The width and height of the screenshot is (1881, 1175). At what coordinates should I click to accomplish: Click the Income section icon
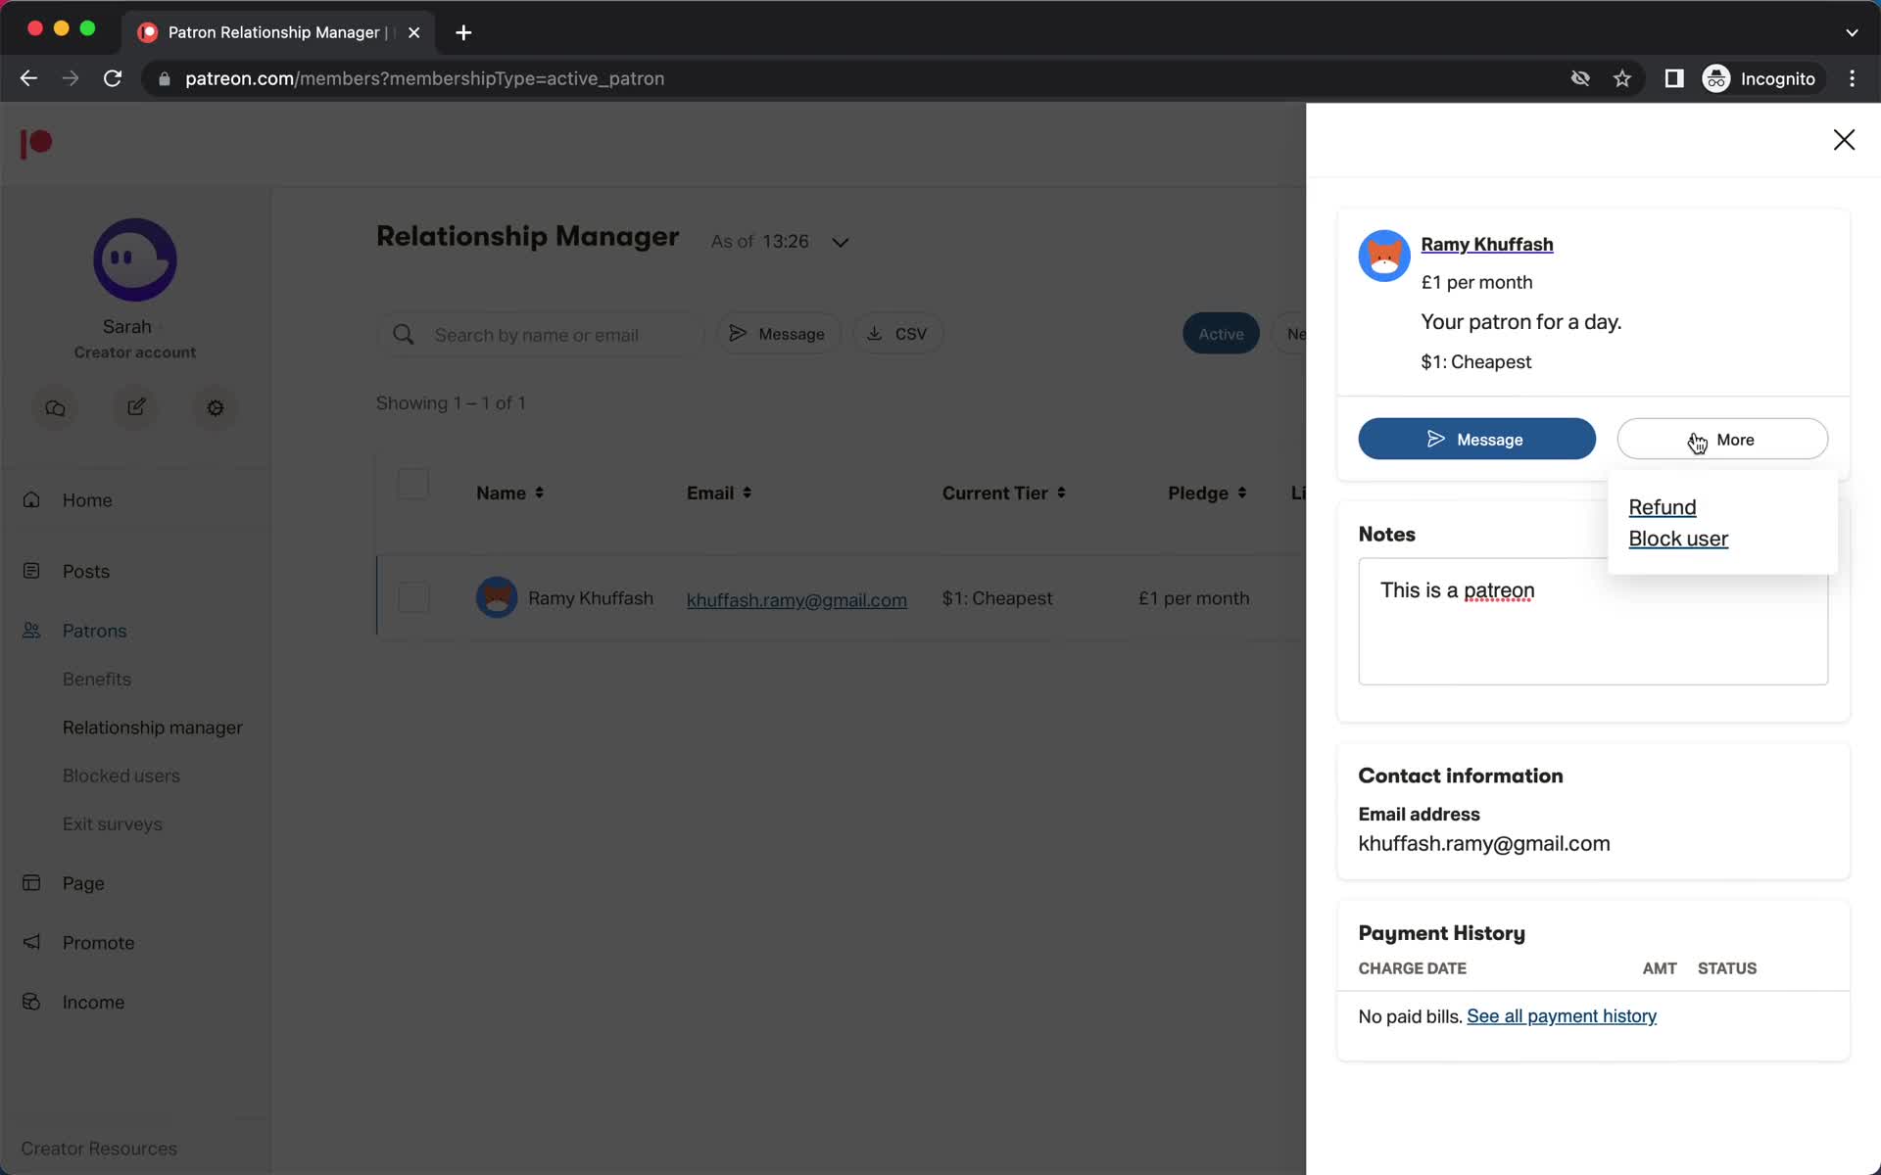click(x=32, y=1002)
